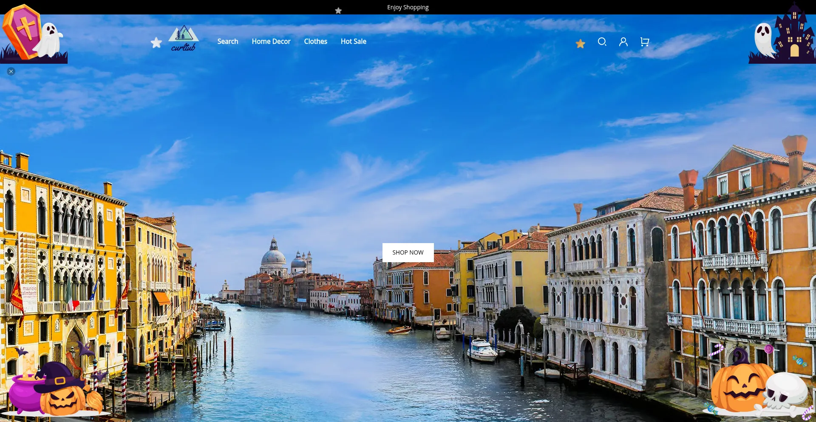Select the Hot Sale menu item

click(353, 42)
